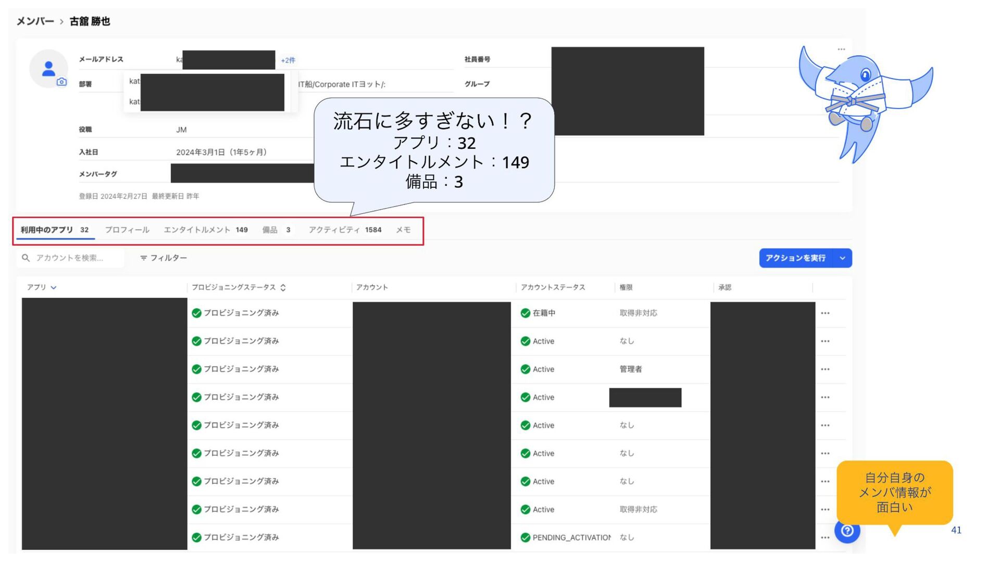The image size is (1000, 562).
Task: Click the camera icon on profile avatar
Action: (x=61, y=82)
